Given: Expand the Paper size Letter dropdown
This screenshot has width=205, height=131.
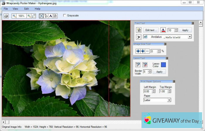Looking at the screenshot, I should click(x=169, y=100).
